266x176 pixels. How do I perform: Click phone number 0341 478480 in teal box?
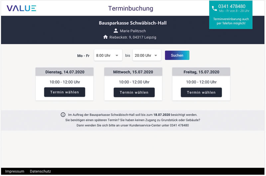coord(232,6)
